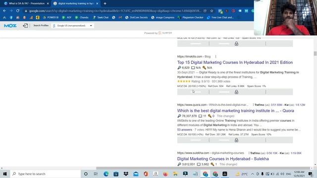Close the 'digital marketing training' tab
This screenshot has width=317, height=178.
tap(97, 3)
